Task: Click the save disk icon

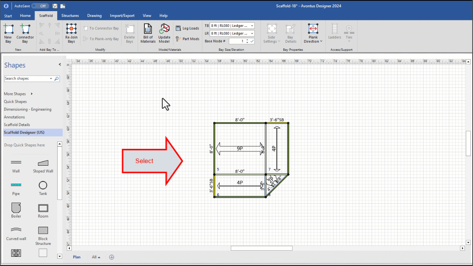Action: point(55,6)
